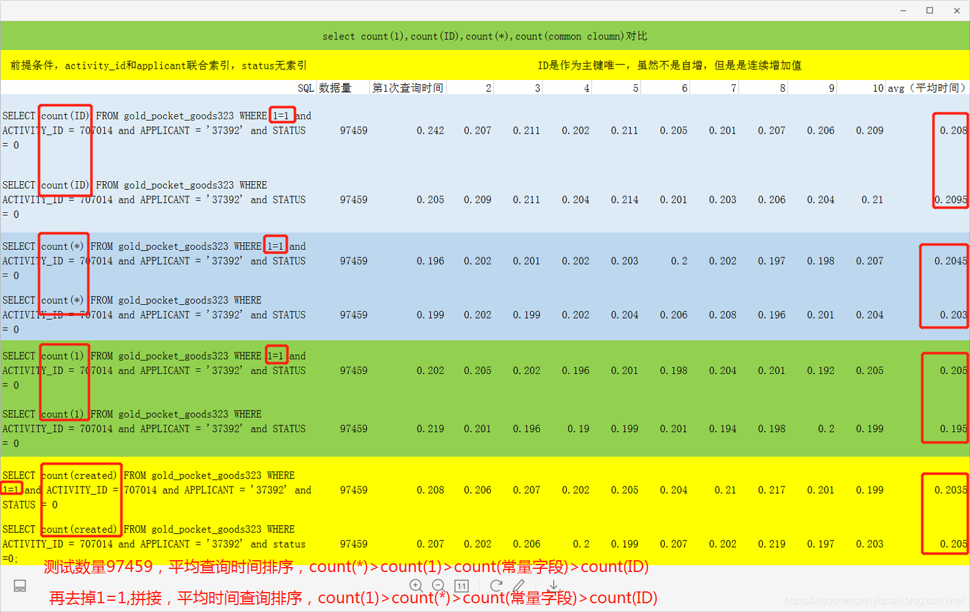Click the count(*) query cell containing 1=1
970x612 pixels.
point(154,261)
